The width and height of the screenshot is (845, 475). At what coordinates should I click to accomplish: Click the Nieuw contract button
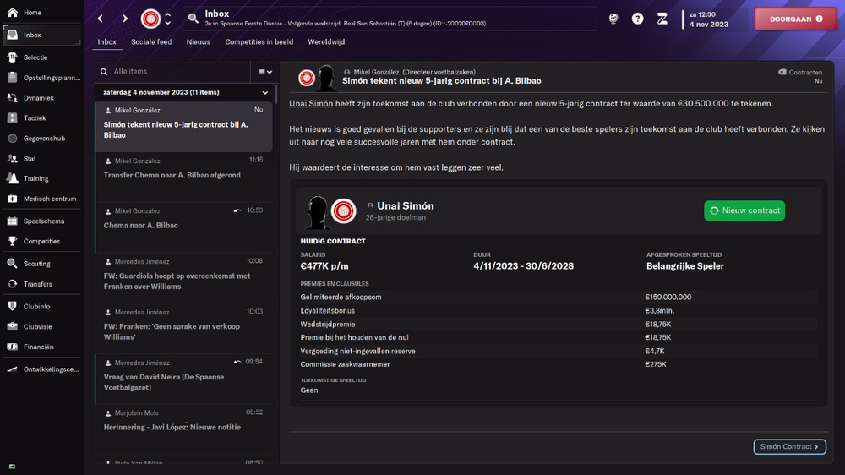click(744, 210)
